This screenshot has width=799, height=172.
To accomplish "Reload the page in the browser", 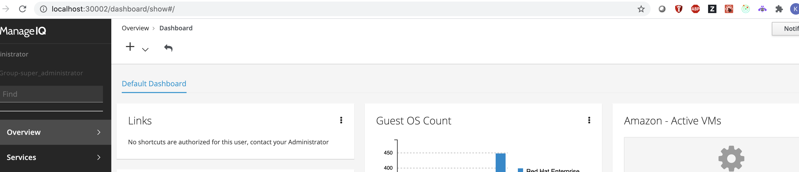I will click(23, 9).
